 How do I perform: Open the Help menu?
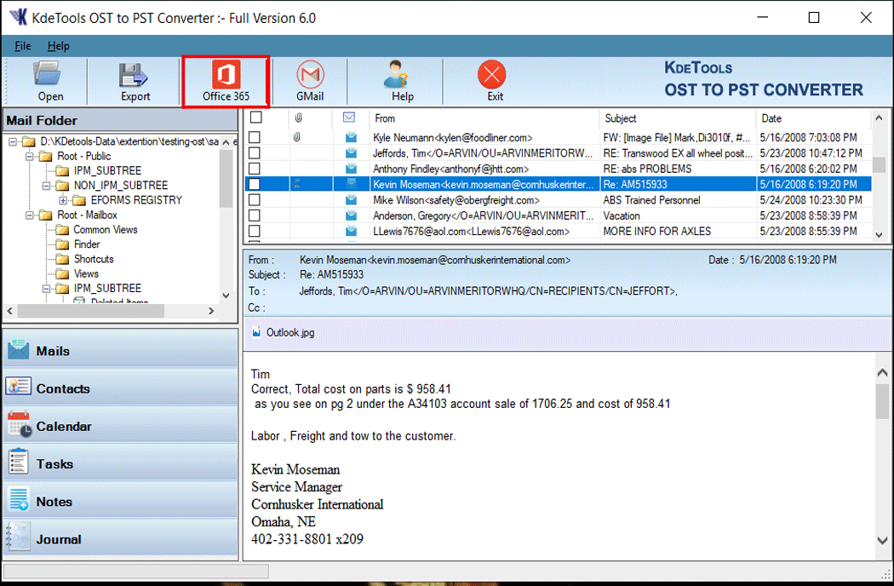(58, 46)
